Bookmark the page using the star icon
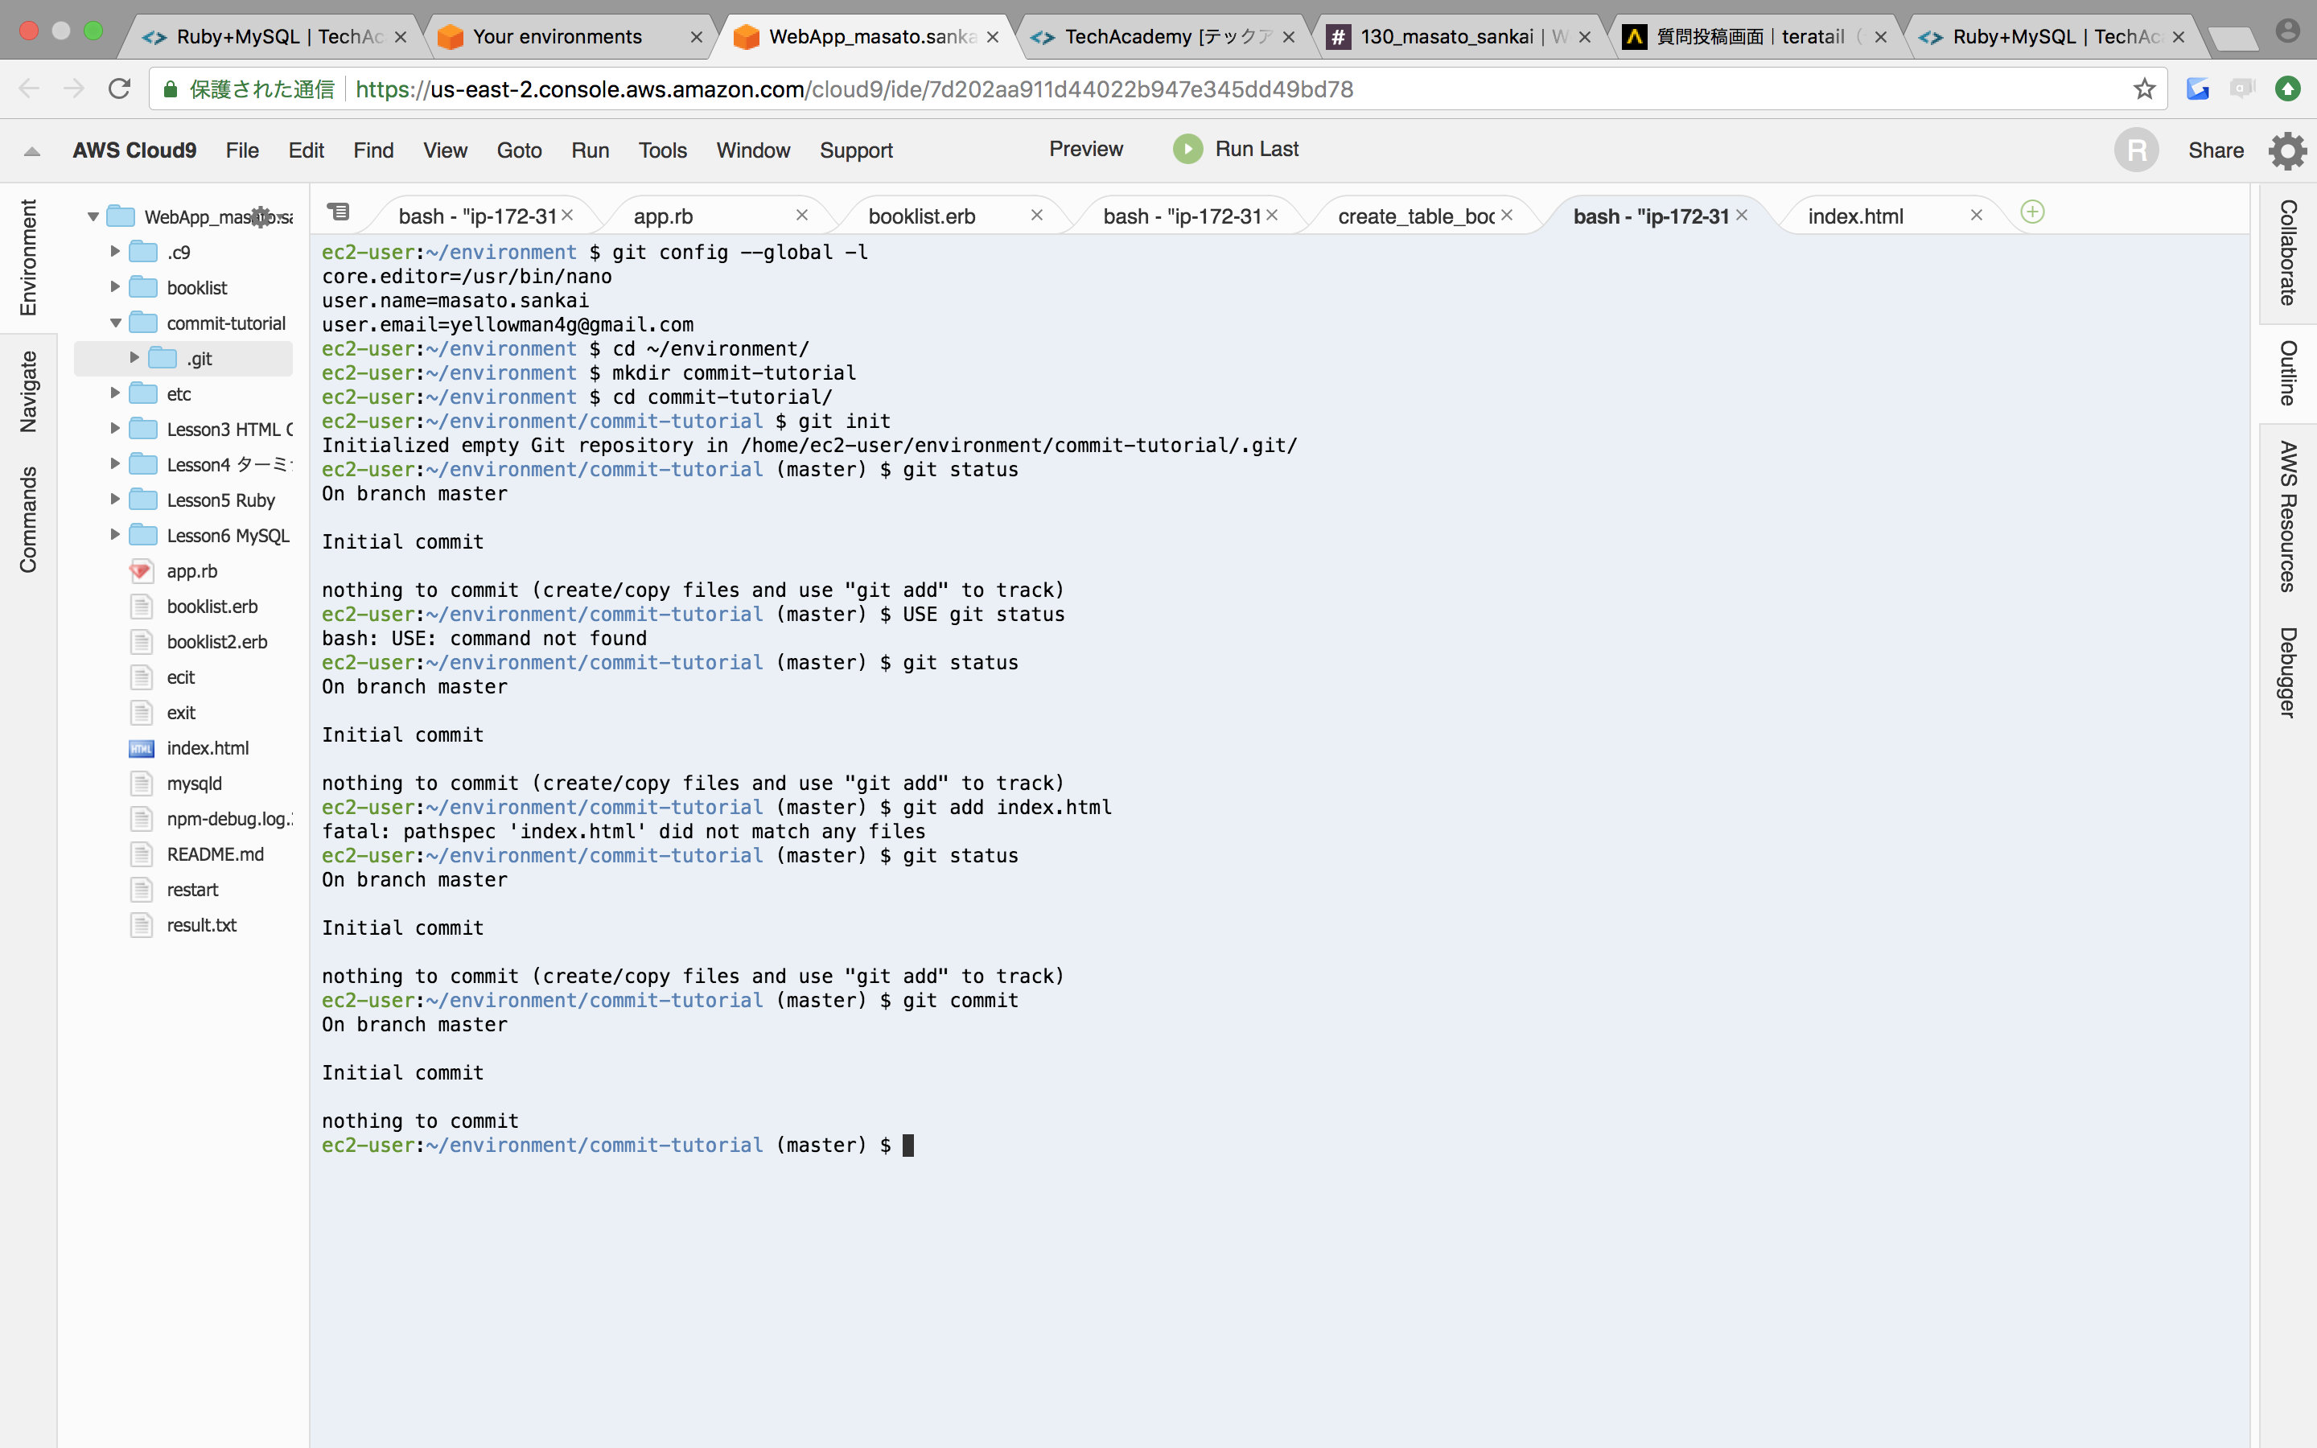 [2144, 88]
